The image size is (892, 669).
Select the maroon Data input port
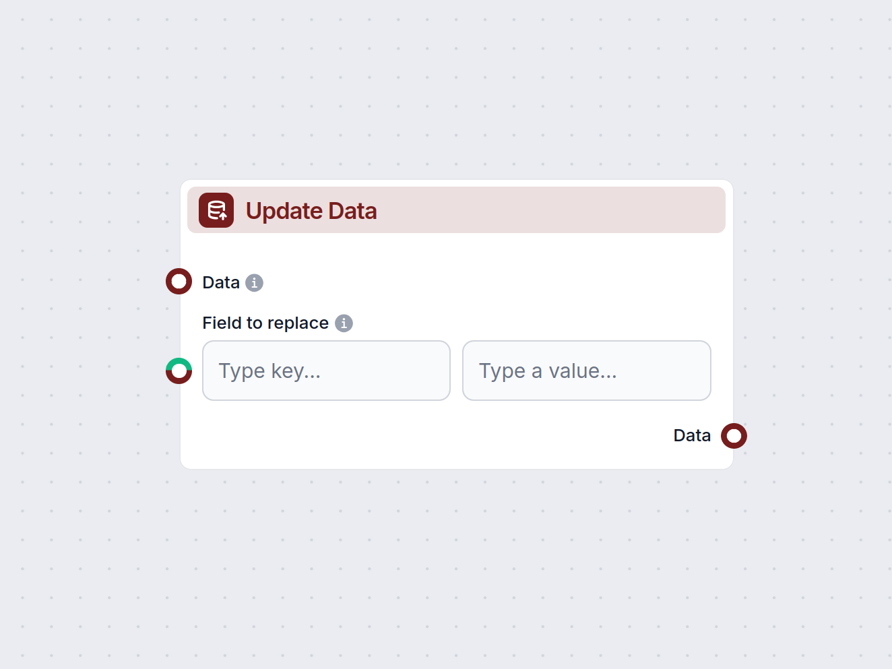click(179, 281)
